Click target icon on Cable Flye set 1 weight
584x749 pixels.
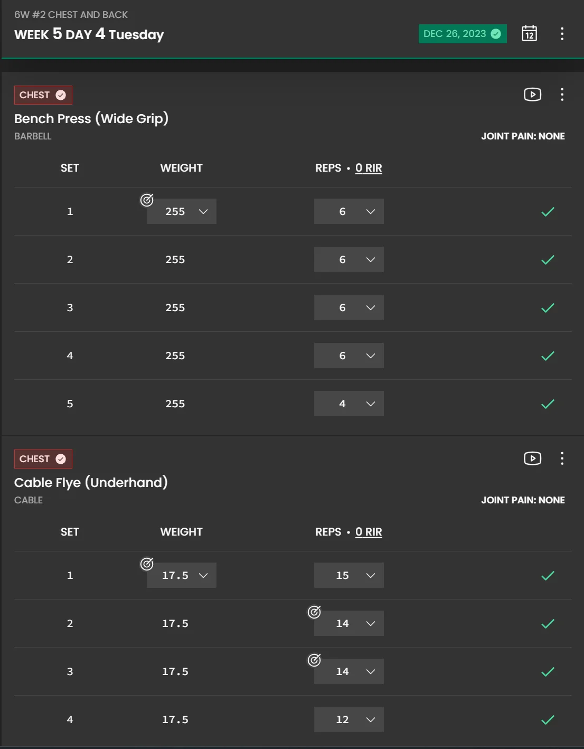tap(147, 564)
